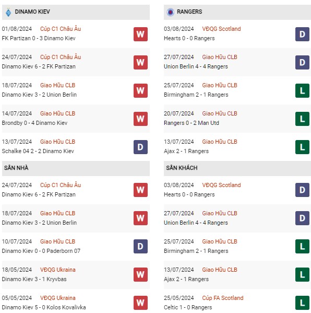Click the Dinamo Kiev club crest icon
The width and height of the screenshot is (311, 313).
(8, 12)
